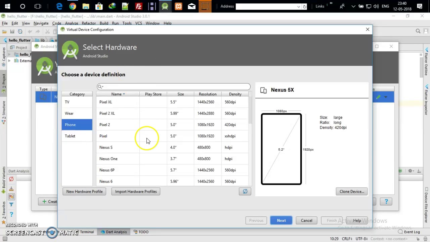Open the Refactor menu
430x242 pixels.
tap(89, 23)
